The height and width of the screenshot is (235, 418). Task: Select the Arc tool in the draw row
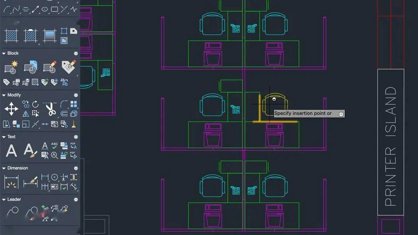pyautogui.click(x=7, y=10)
